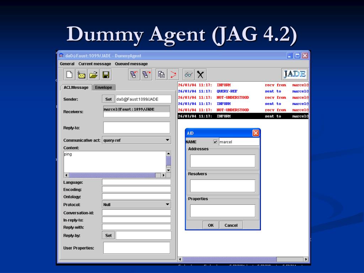The image size is (364, 273).
Task: Click the new blank message icon
Action: point(69,75)
